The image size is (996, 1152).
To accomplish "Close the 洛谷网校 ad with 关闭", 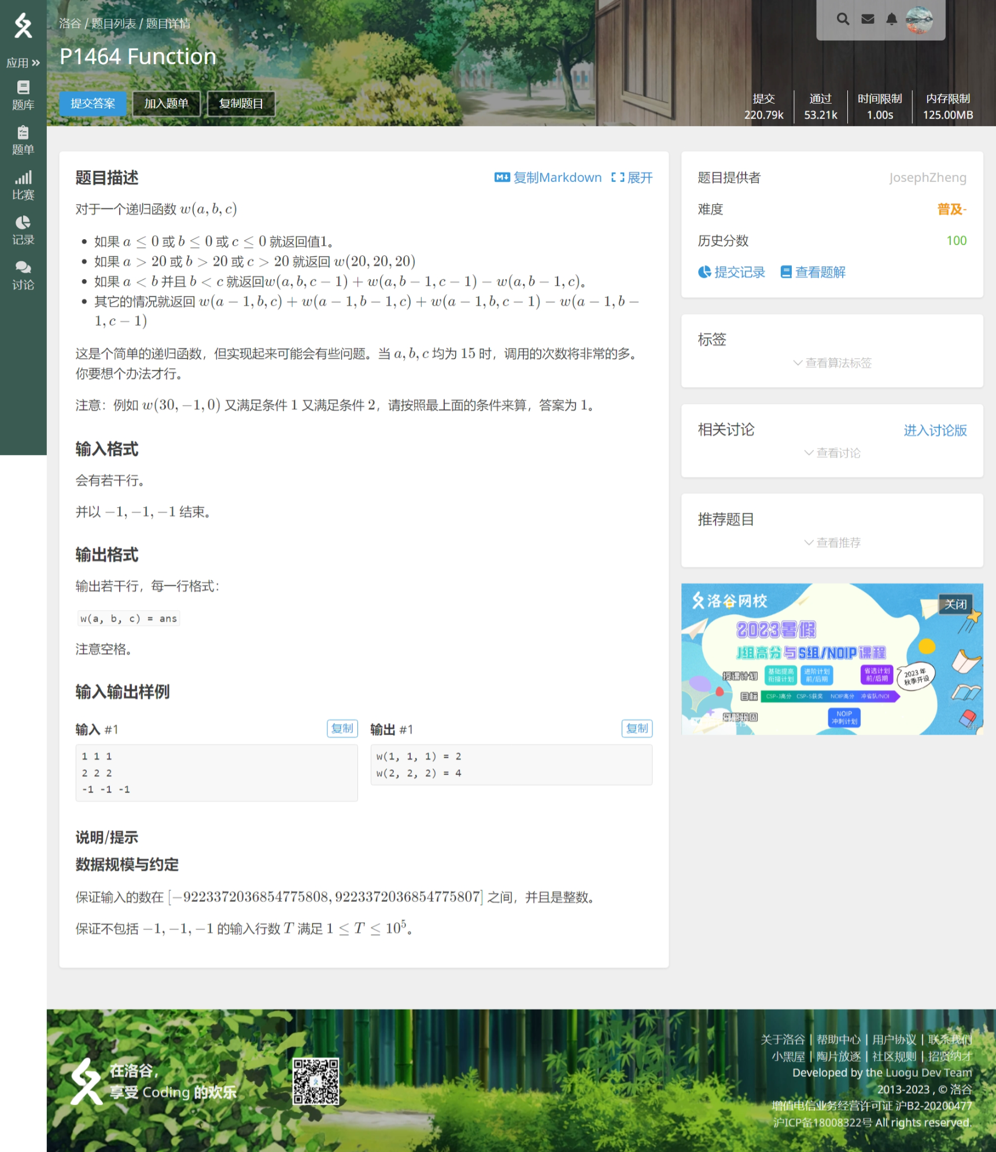I will coord(956,604).
